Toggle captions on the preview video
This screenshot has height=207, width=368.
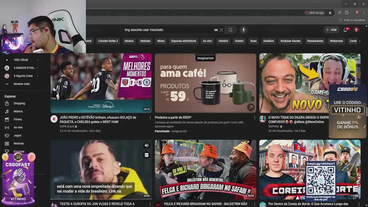pos(147,155)
